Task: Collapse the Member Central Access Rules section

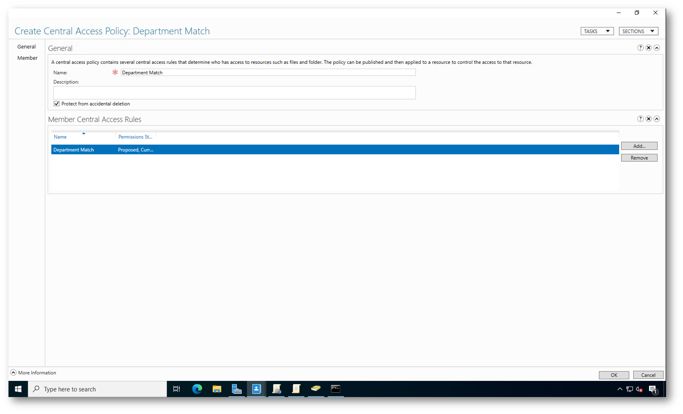Action: (x=657, y=119)
